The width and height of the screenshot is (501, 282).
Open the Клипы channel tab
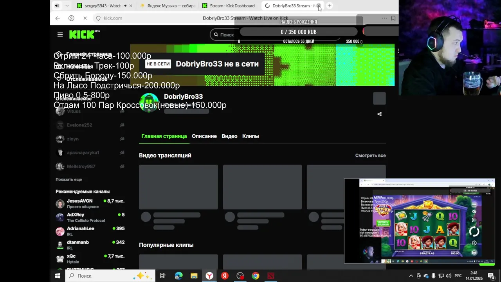tap(250, 136)
